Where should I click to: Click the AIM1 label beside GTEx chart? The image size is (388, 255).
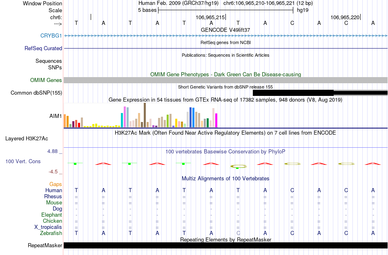point(56,116)
